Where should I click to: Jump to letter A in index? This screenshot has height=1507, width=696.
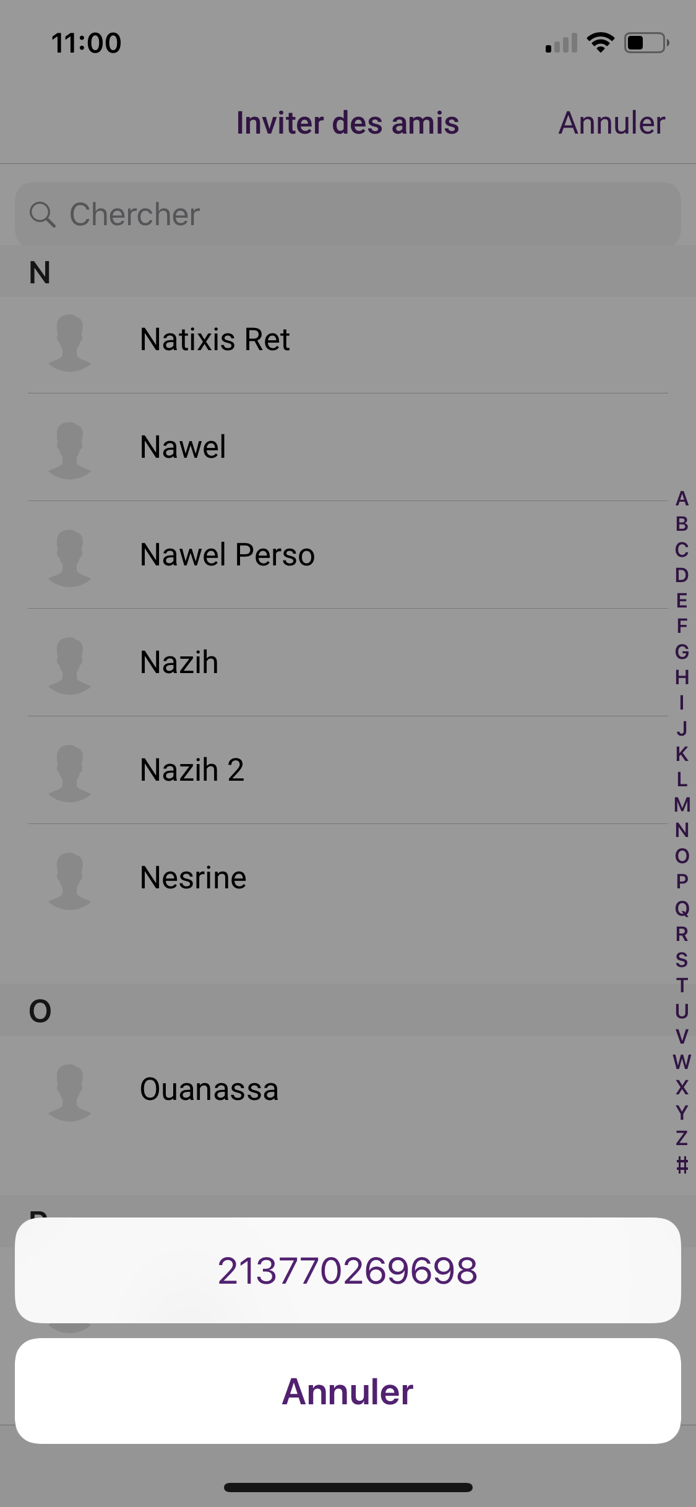coord(682,499)
